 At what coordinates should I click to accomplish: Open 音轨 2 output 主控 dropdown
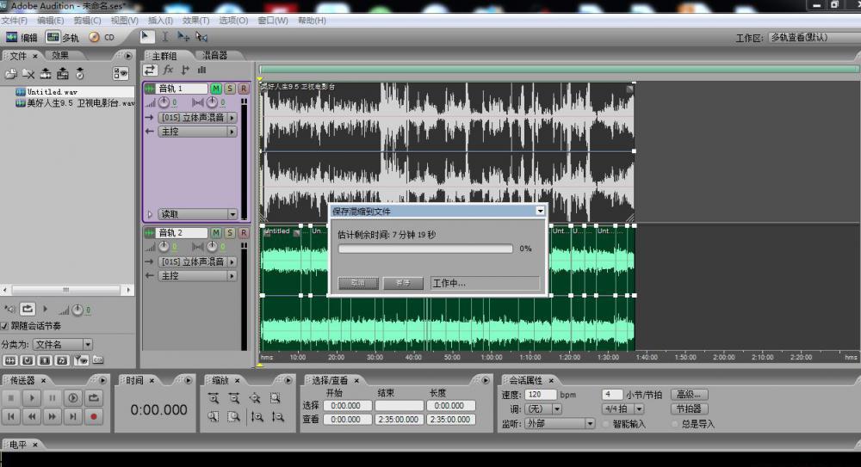tap(198, 276)
